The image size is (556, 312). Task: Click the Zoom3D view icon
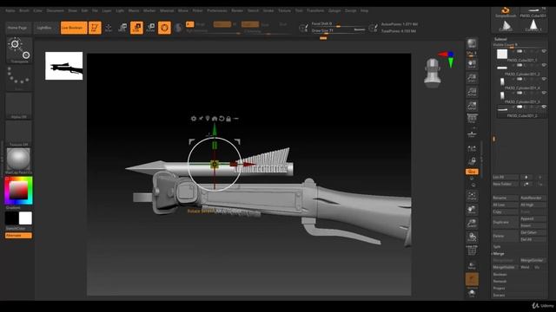point(472,224)
